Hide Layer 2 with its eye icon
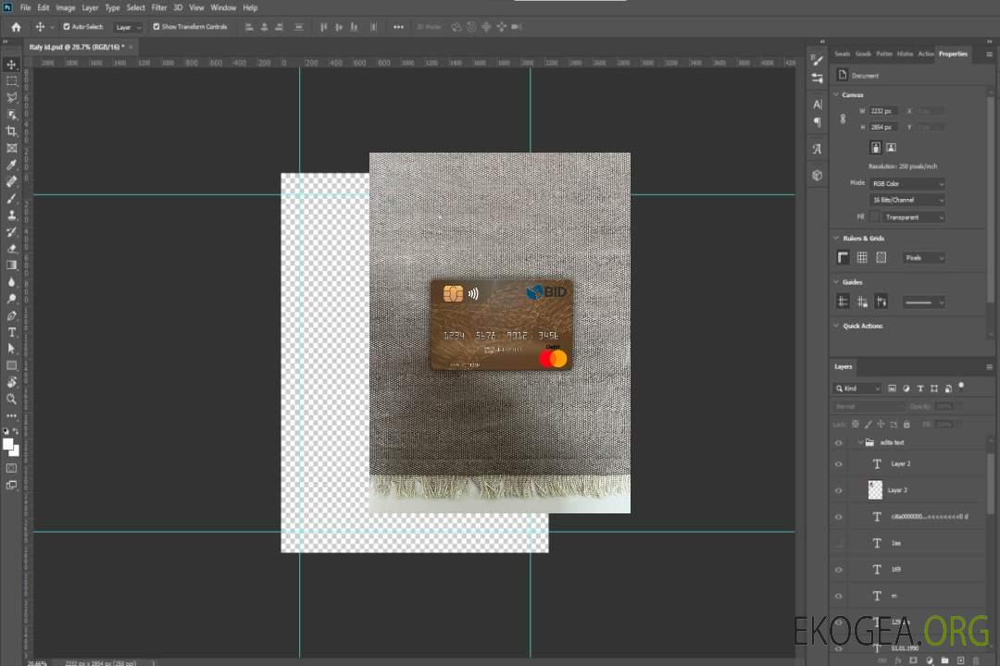This screenshot has width=1000, height=666. 839,464
